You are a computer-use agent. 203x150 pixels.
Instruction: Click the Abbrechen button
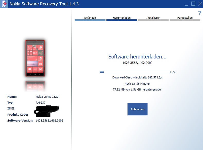(x=137, y=109)
